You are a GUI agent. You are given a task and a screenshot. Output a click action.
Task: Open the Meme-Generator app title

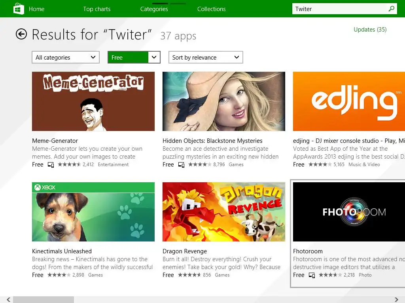tap(55, 141)
